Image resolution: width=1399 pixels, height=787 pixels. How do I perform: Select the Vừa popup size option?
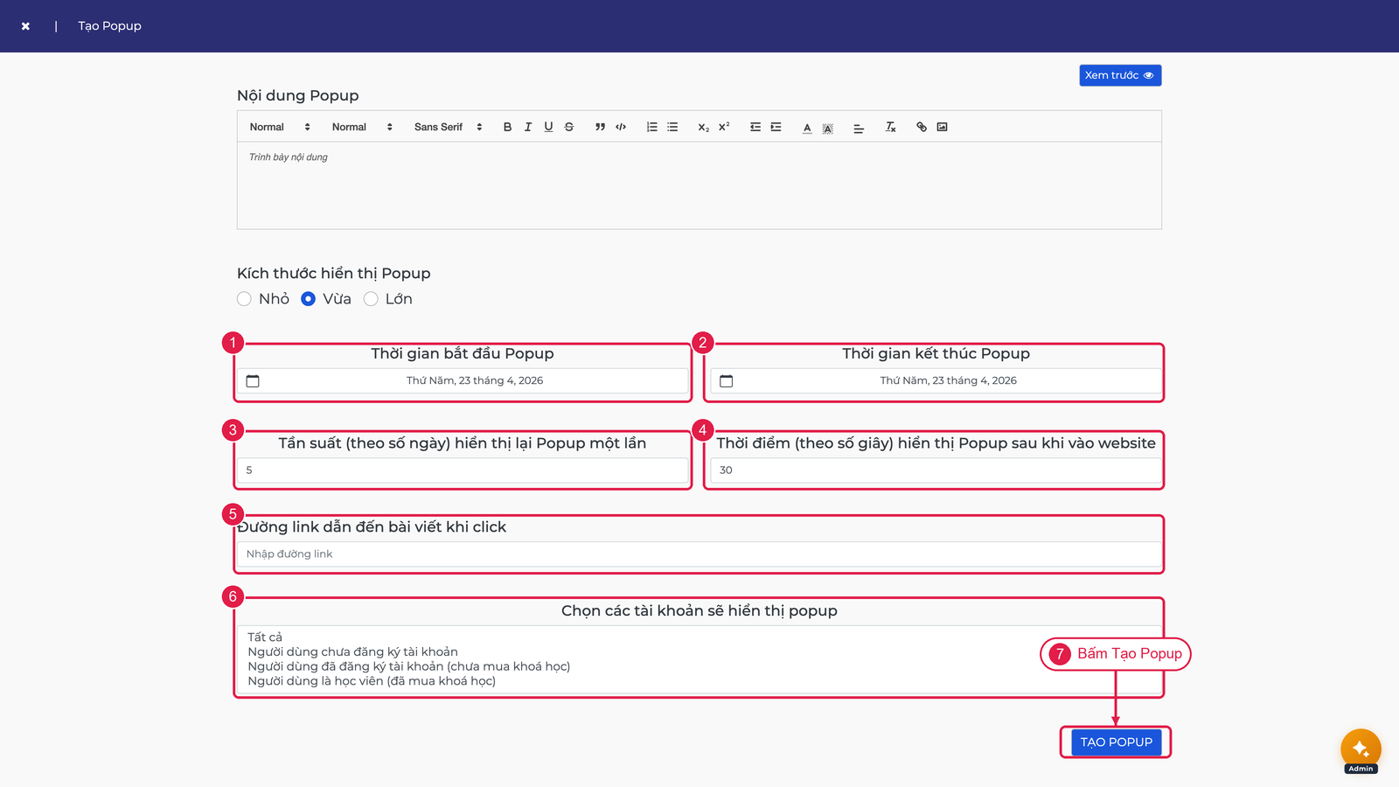coord(308,299)
